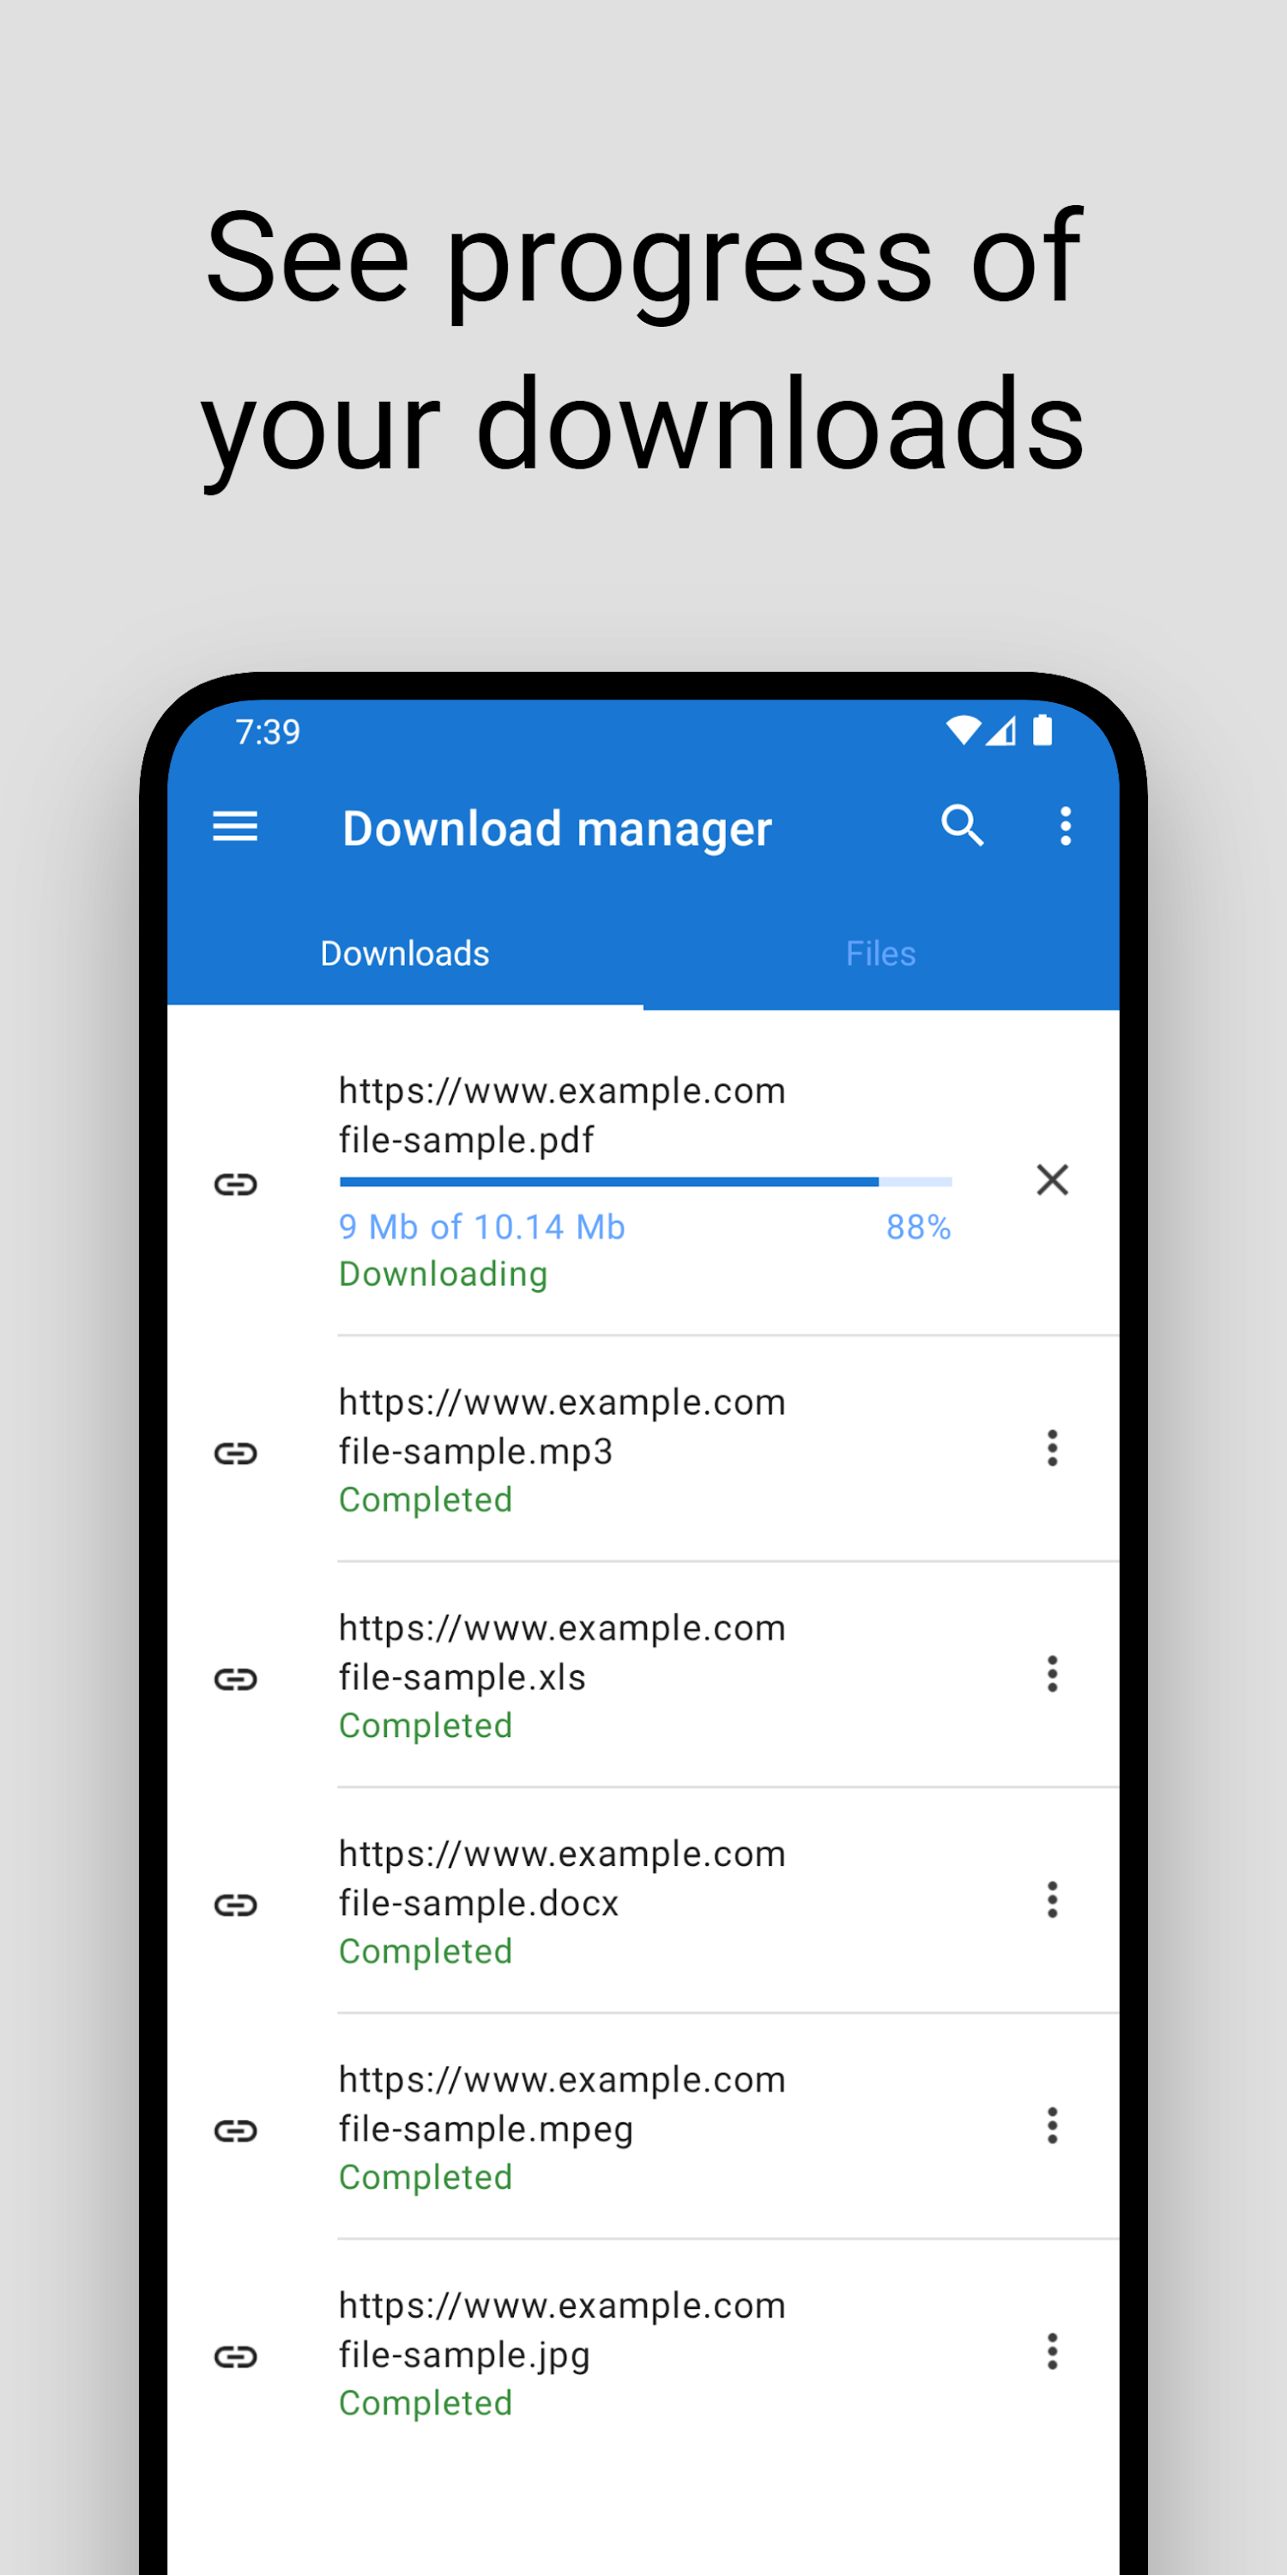Viewport: 1287px width, 2575px height.
Task: Click the 88% progress percentage
Action: click(918, 1227)
